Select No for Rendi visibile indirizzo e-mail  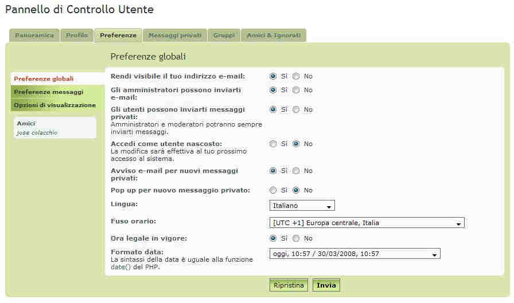[x=296, y=76]
